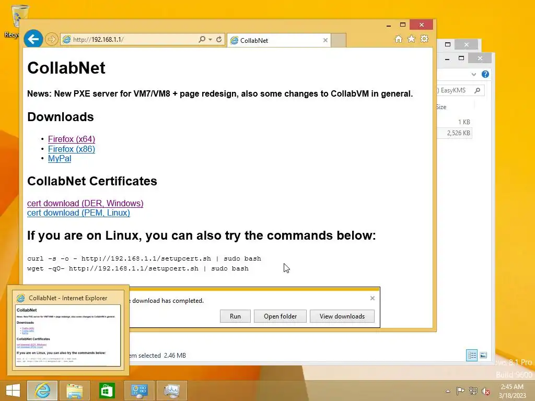Open the Action Center flag icon
This screenshot has height=401, width=535.
click(x=460, y=391)
